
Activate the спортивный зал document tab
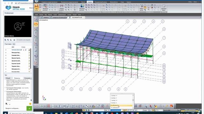(77, 17)
